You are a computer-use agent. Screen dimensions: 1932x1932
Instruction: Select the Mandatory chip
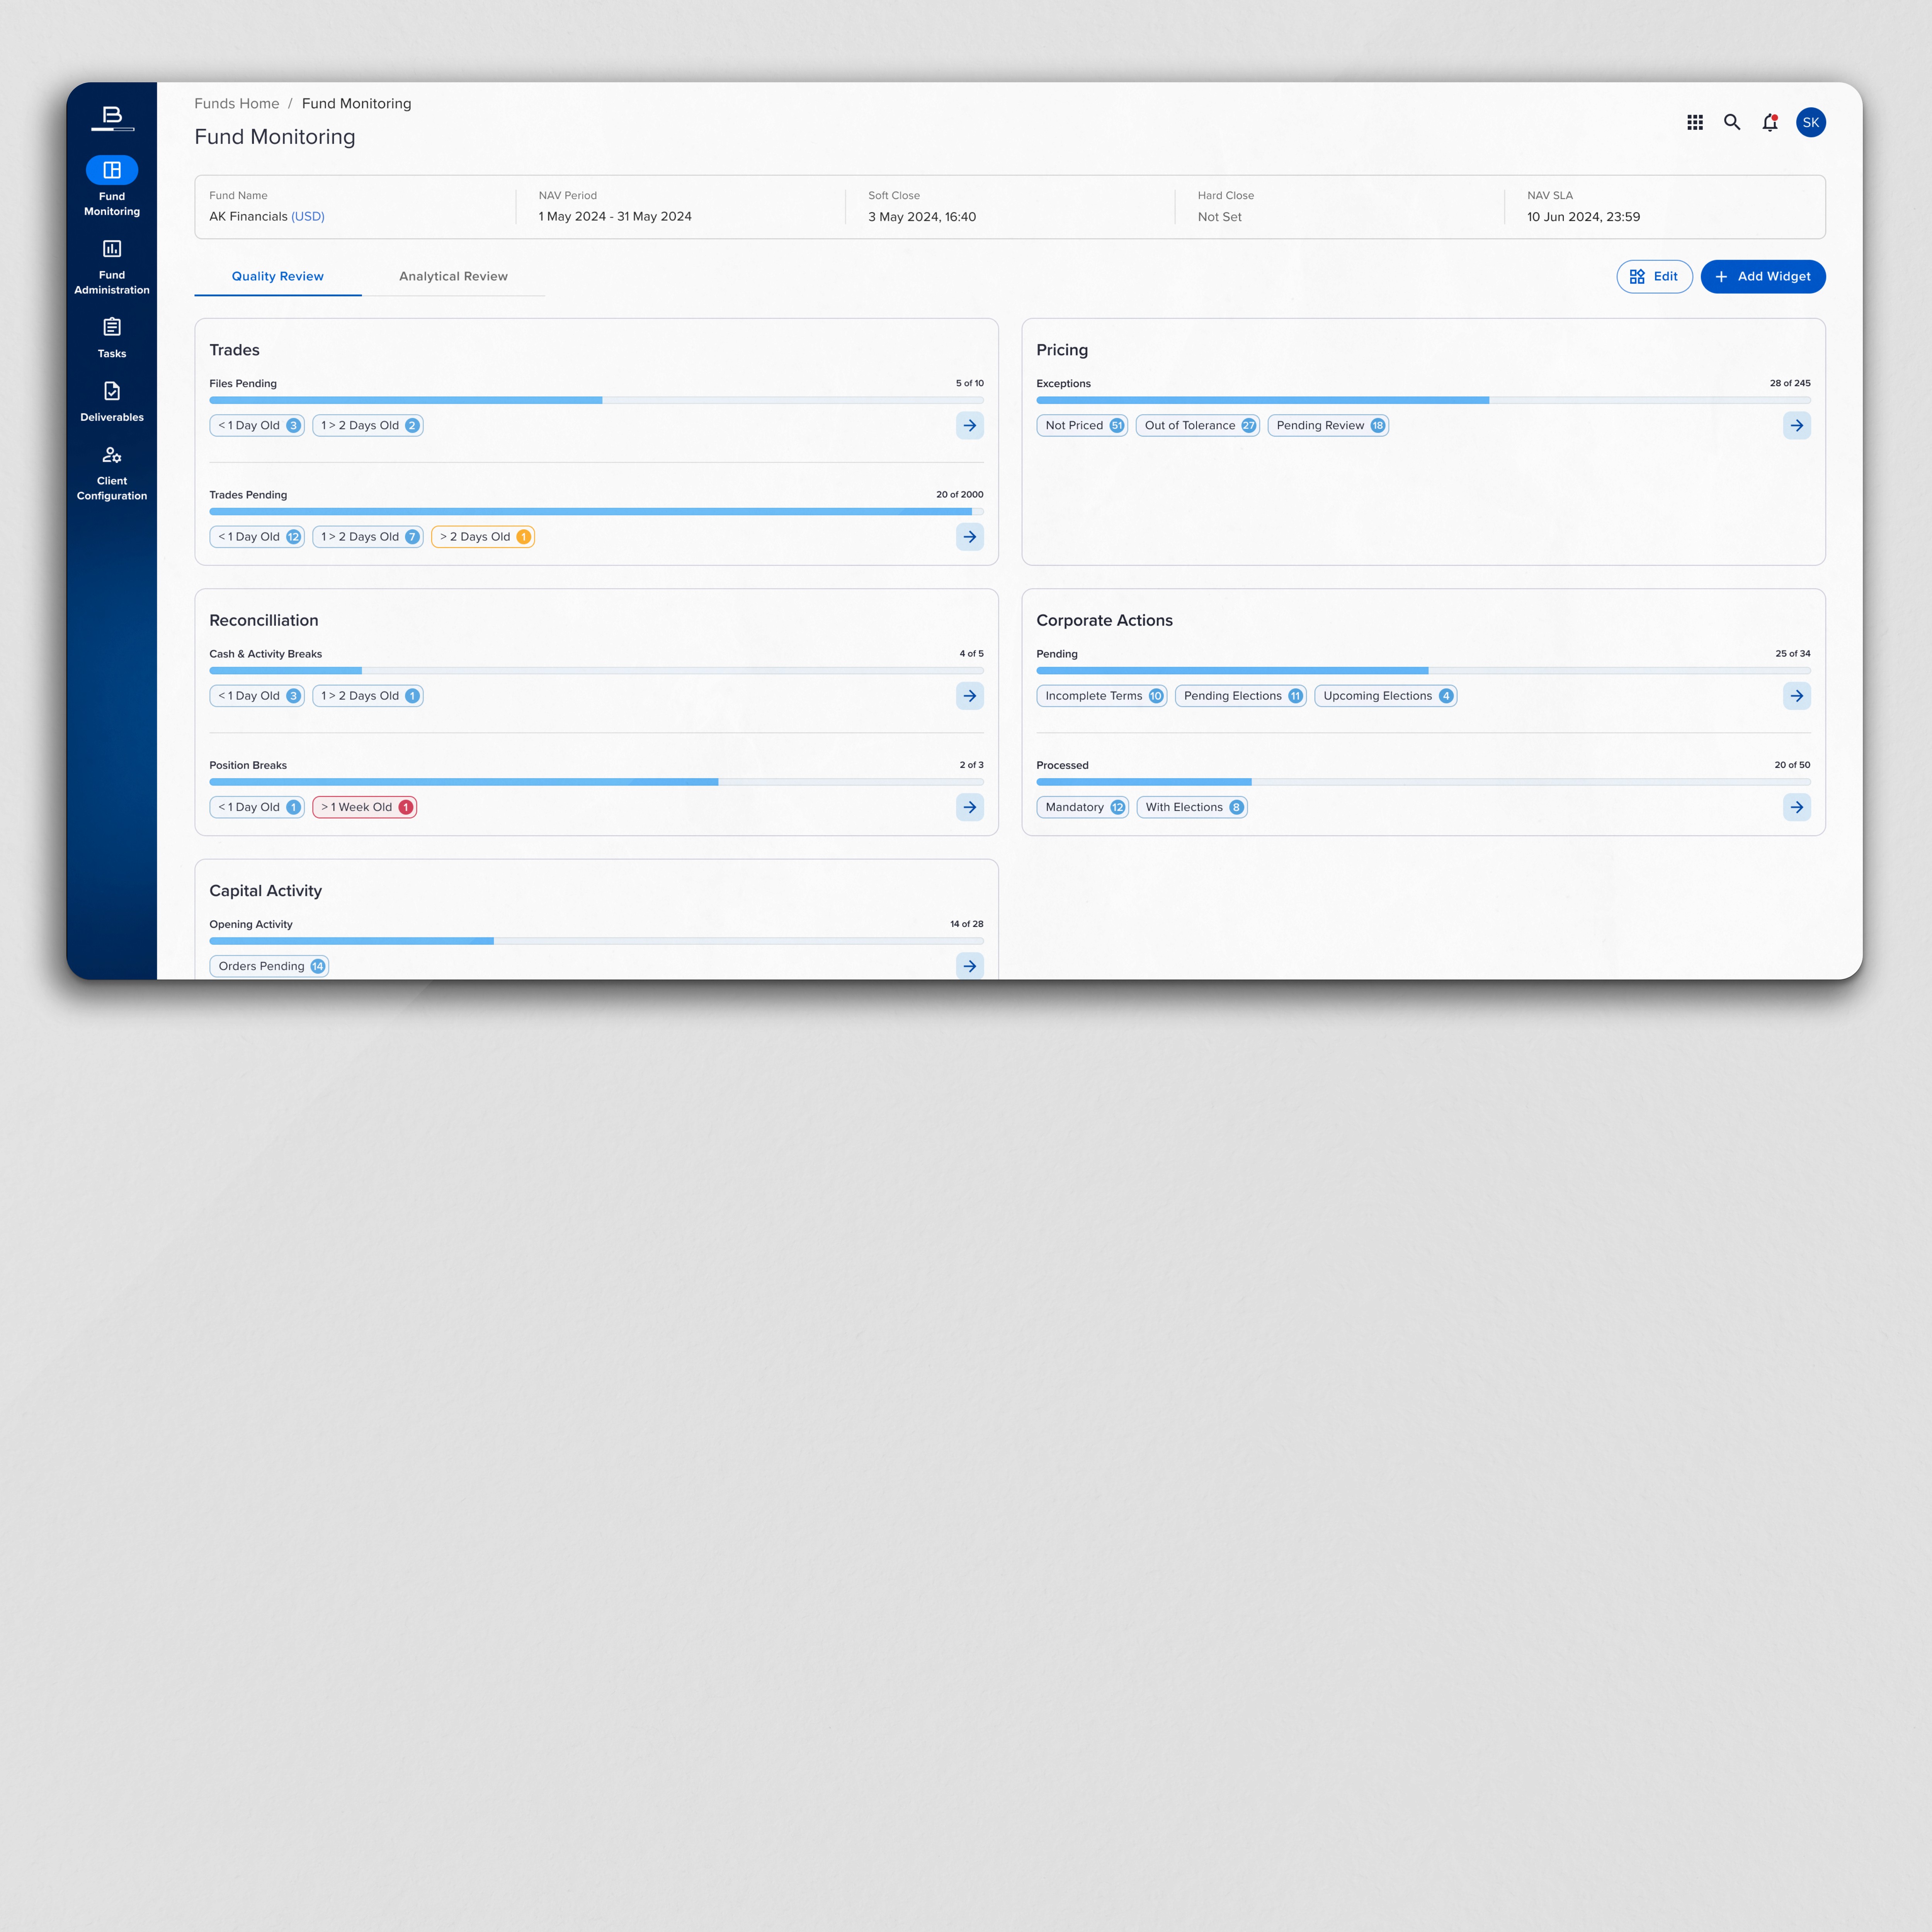1083,807
